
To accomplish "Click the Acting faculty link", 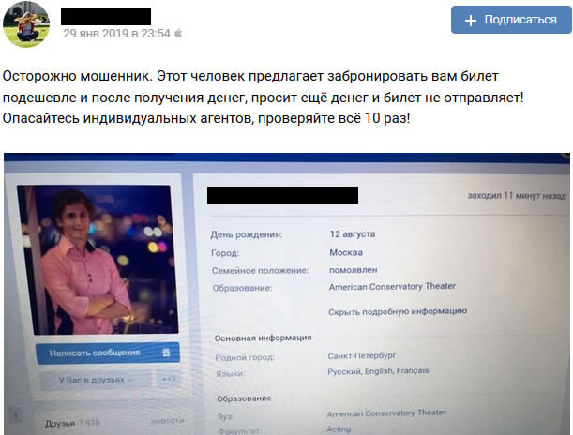I will tap(339, 429).
